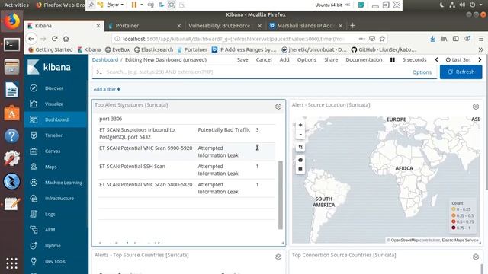The image size is (488, 274).
Task: Select Dashboard in the Kibana sidebar
Action: pos(56,119)
